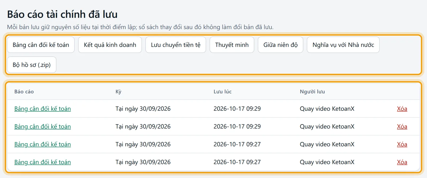Select the Kết quả kinh doanh report button
427x178 pixels.
pyautogui.click(x=110, y=45)
